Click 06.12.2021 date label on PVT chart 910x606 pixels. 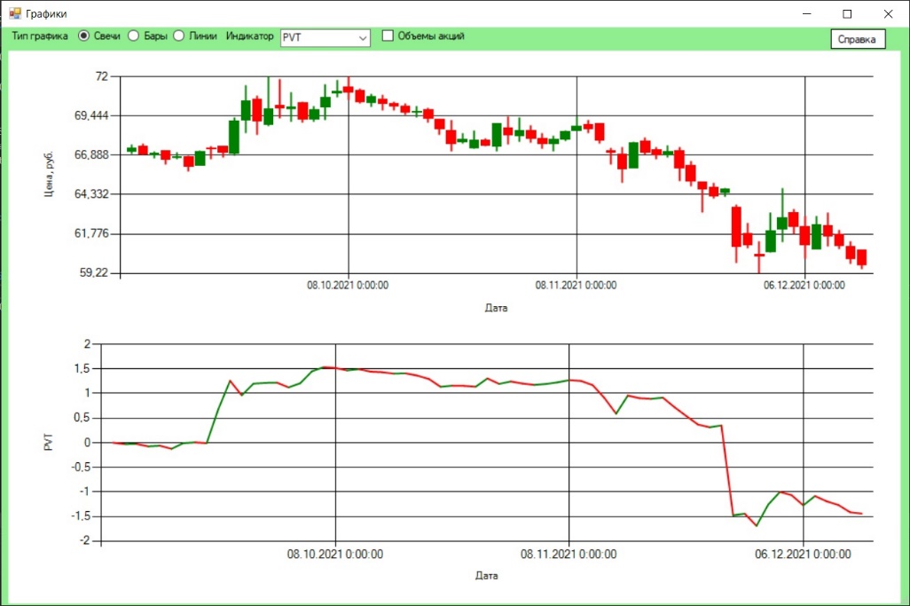tap(803, 555)
